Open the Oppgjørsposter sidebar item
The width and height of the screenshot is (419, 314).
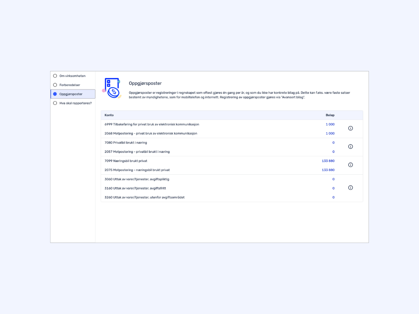pyautogui.click(x=73, y=94)
